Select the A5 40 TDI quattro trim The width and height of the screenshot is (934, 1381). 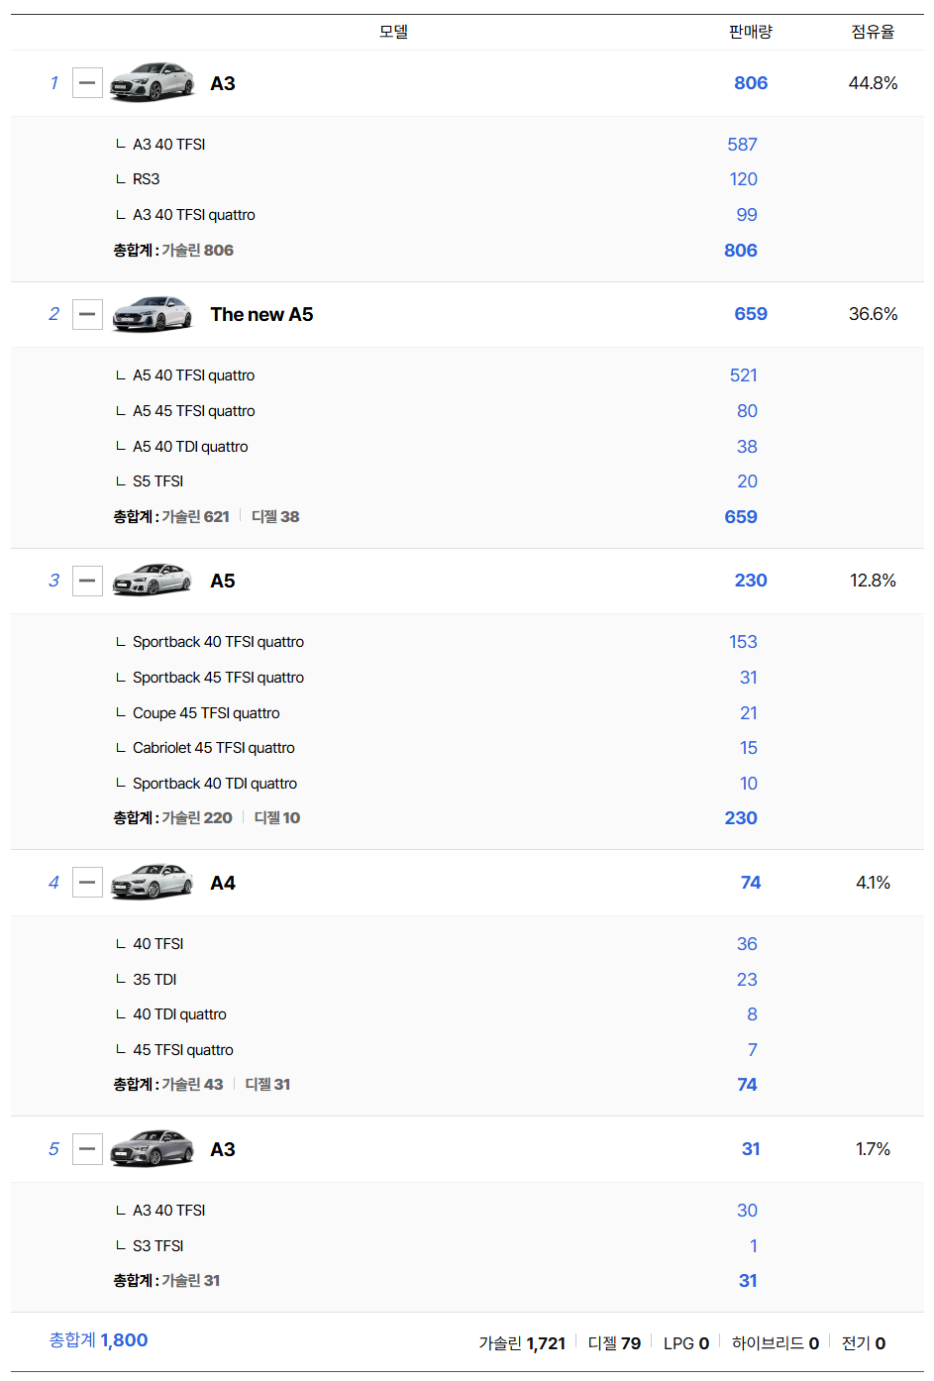(x=190, y=447)
